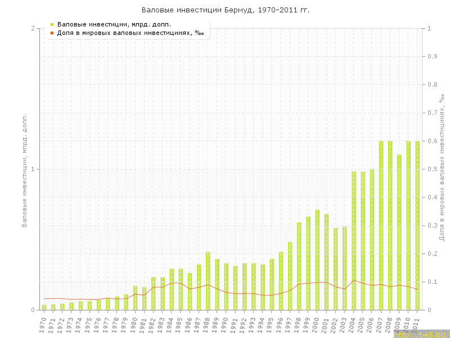Click the 2011 year label on the x-axis

click(416, 324)
